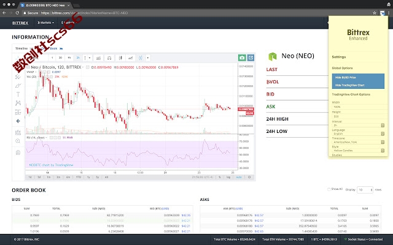Screen dimensions: 393x245
Task: Open the Chrome menu dots
Action: coord(389,13)
